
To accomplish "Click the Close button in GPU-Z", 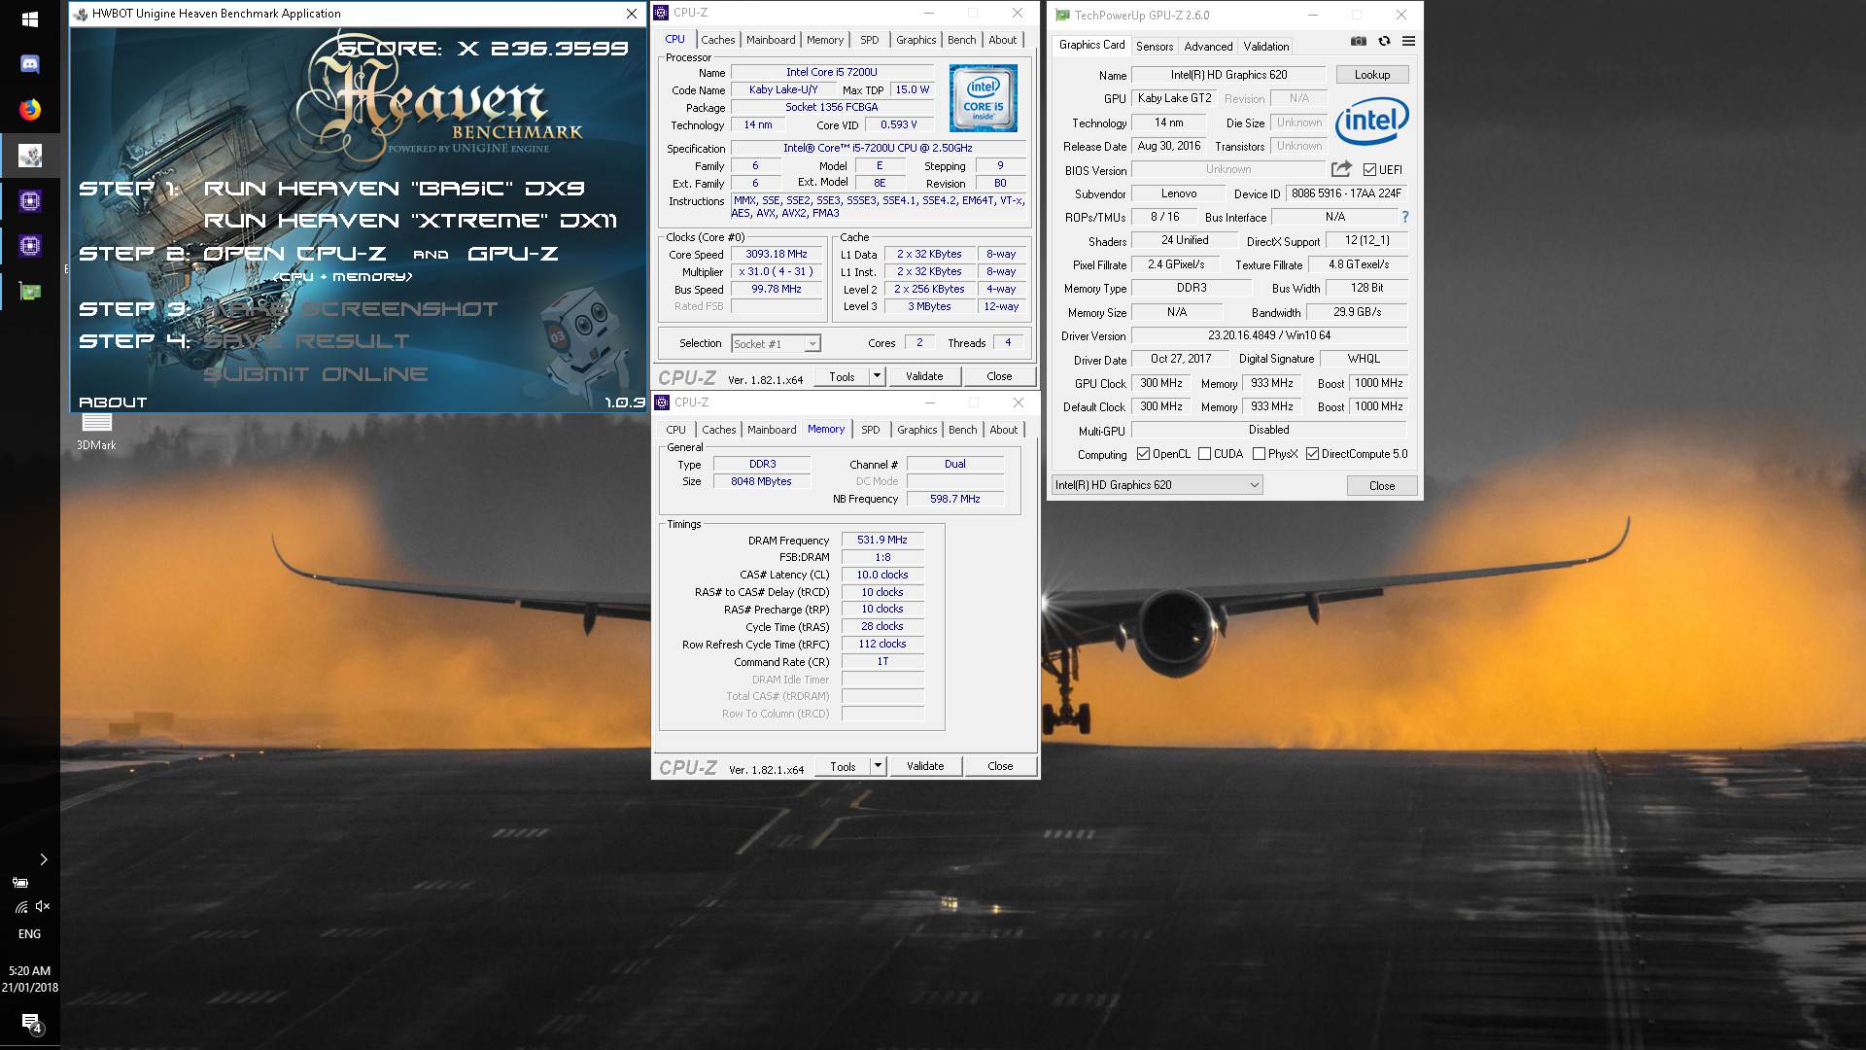I will pyautogui.click(x=1382, y=486).
